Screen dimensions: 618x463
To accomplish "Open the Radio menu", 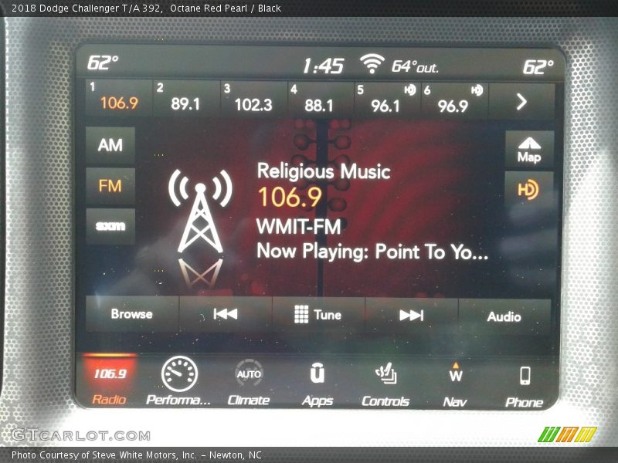I will pos(110,380).
